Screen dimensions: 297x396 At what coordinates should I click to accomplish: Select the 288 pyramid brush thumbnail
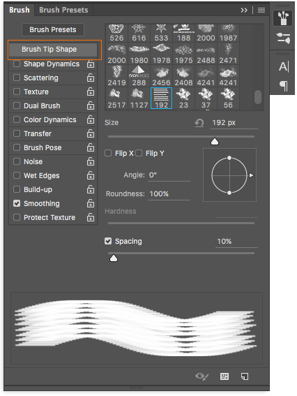coord(139,75)
